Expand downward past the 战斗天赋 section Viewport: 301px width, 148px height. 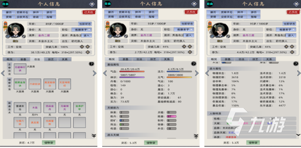(196, 136)
